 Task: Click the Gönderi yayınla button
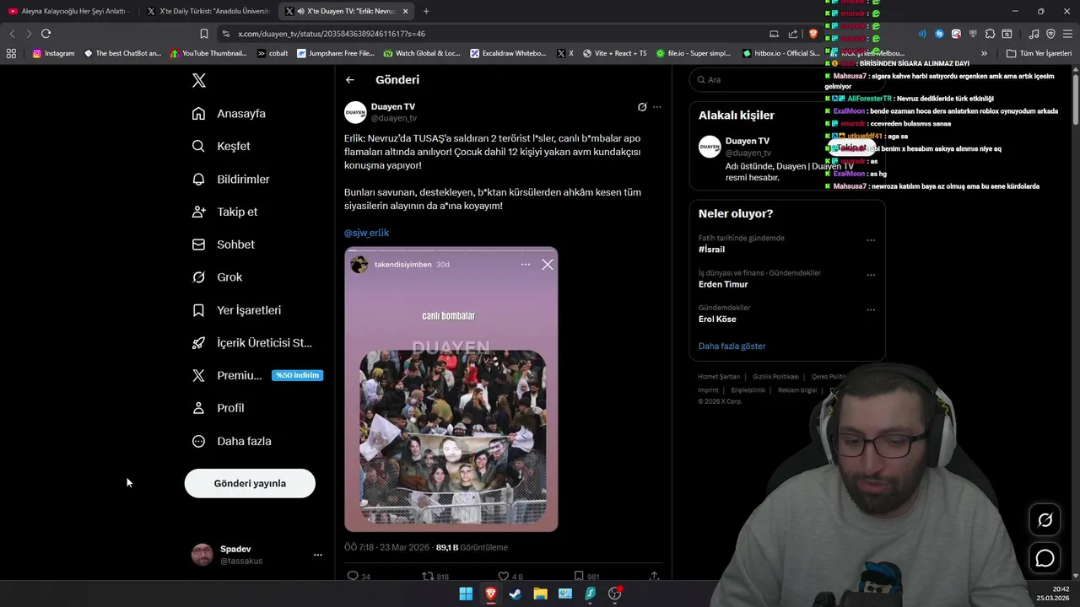point(250,483)
